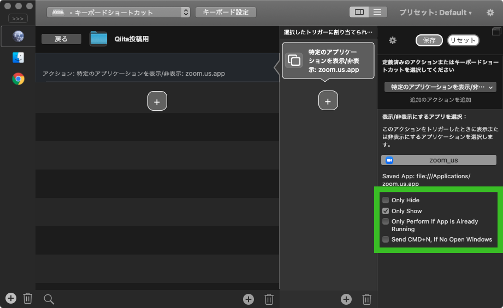The width and height of the screenshot is (503, 308).
Task: Enable Only Perform If App Is Already Running
Action: tap(386, 221)
